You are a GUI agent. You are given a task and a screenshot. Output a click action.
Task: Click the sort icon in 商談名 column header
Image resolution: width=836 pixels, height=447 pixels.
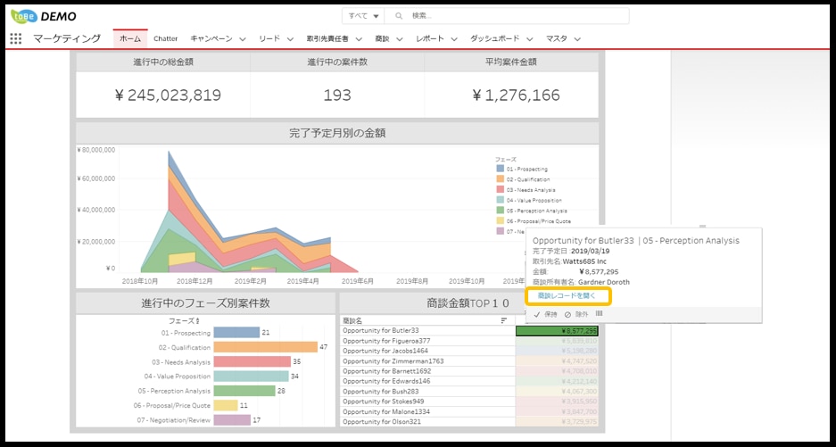(503, 320)
